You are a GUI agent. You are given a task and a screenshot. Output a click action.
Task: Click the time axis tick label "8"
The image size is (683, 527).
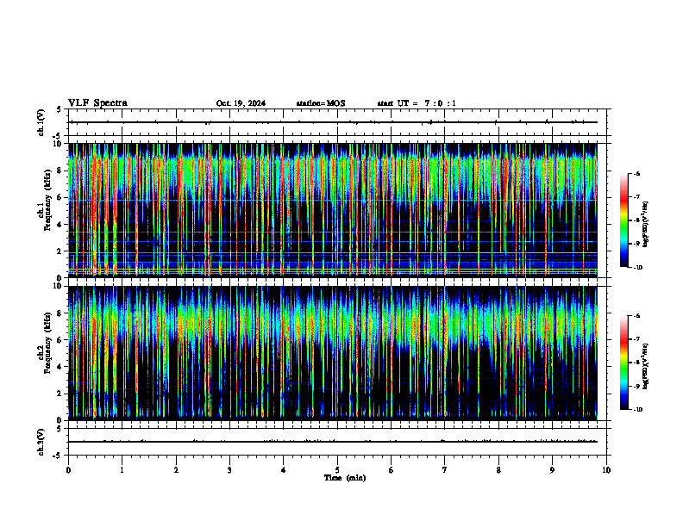[498, 470]
